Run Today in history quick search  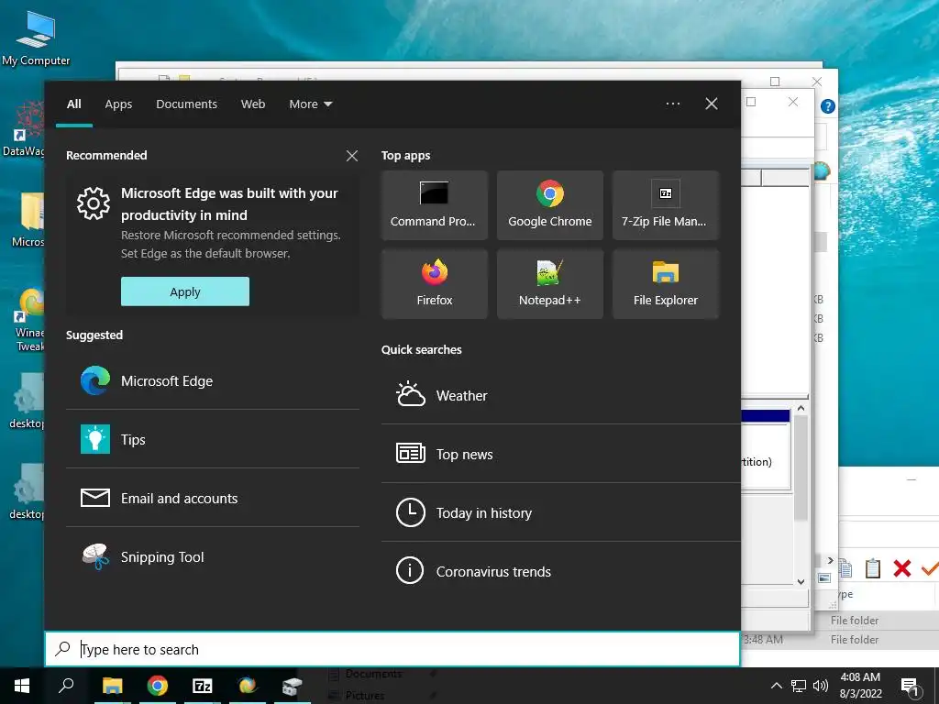[560, 512]
